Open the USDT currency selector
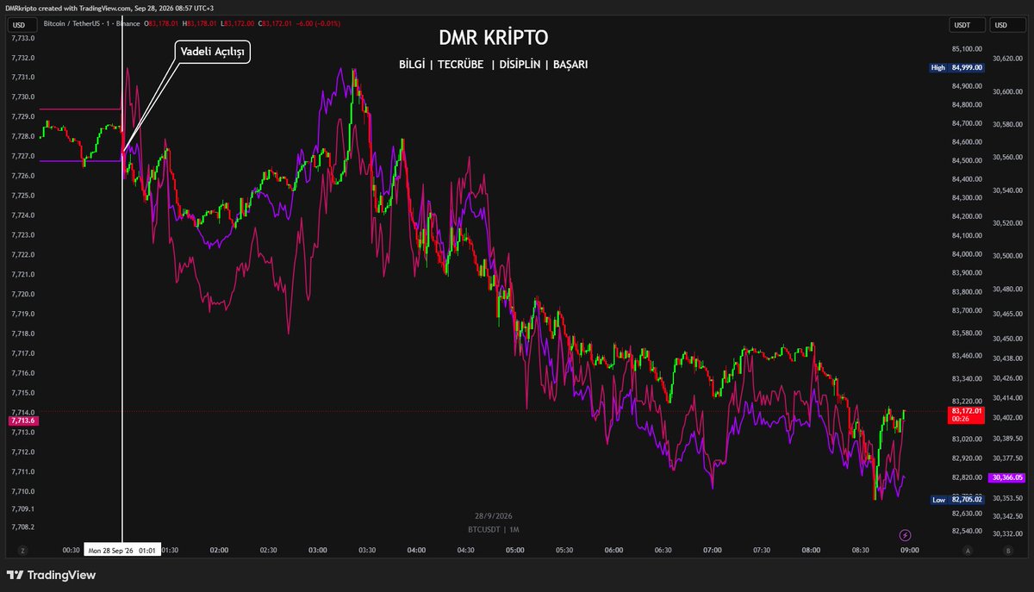 (x=966, y=24)
